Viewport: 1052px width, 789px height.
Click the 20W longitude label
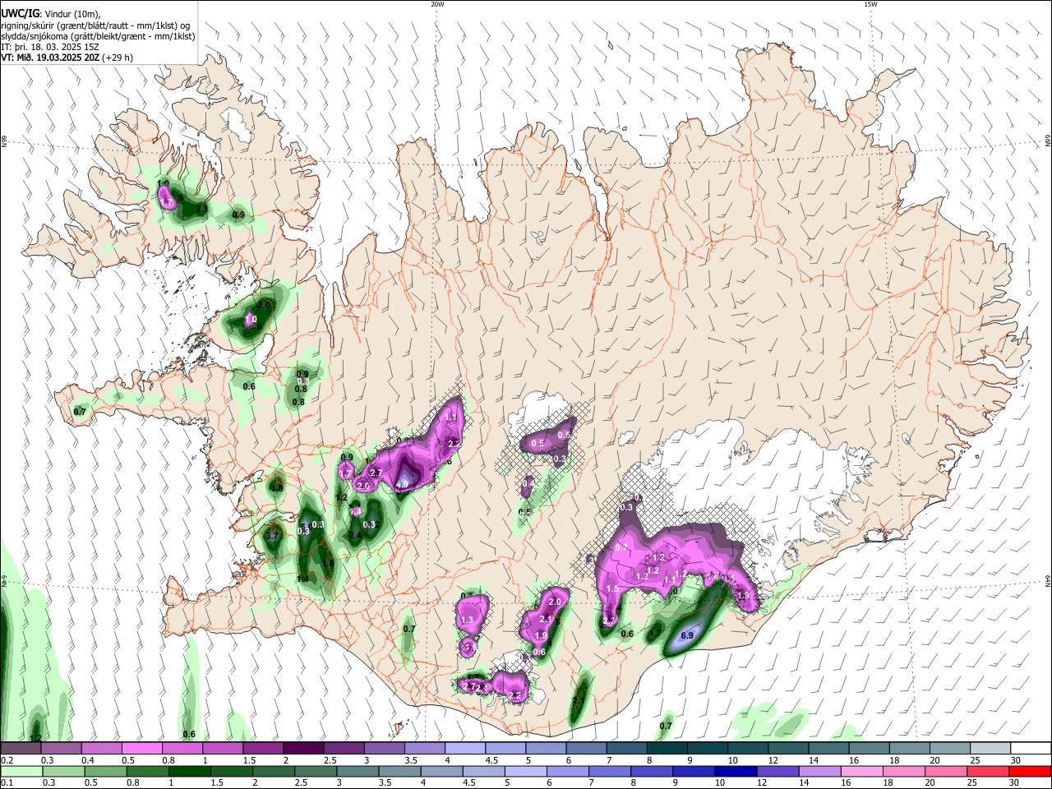tap(437, 4)
